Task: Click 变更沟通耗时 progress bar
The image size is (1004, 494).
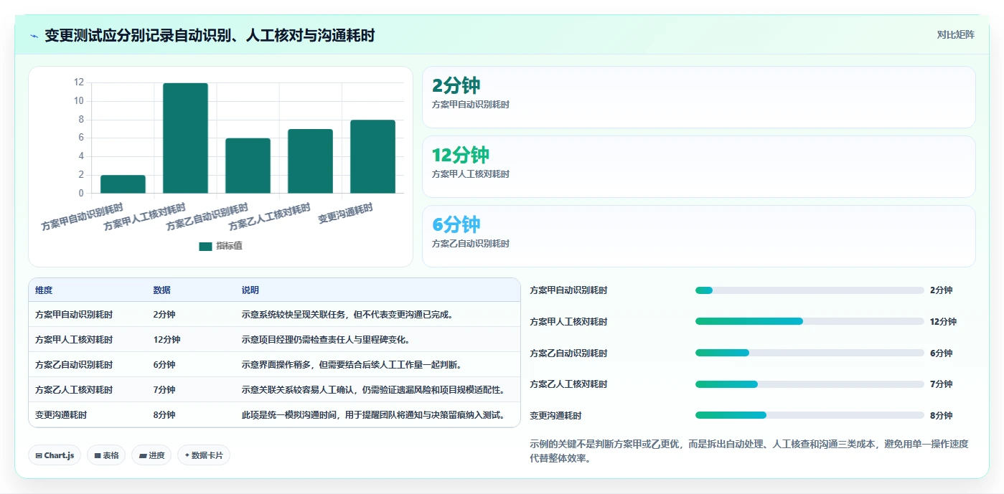Action: (x=810, y=415)
